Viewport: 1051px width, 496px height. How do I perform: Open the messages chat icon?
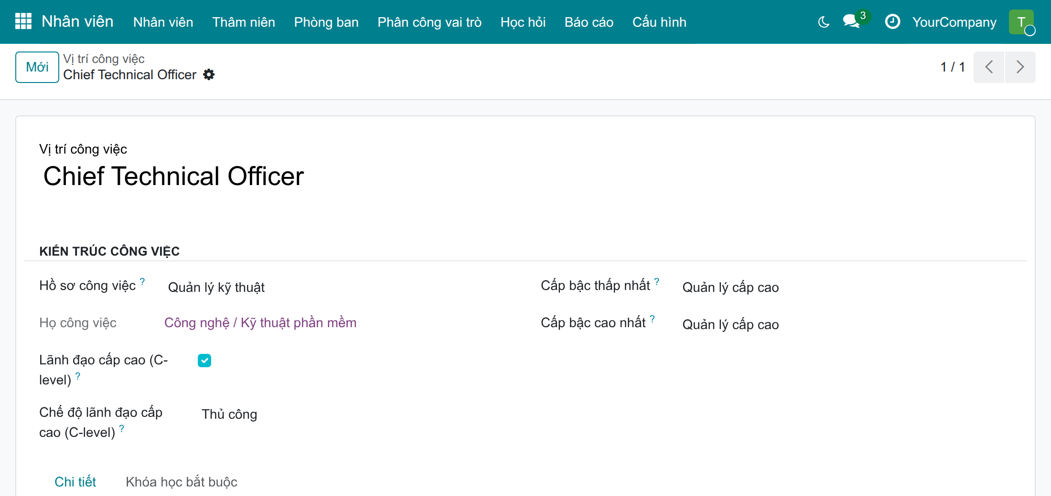[x=852, y=21]
